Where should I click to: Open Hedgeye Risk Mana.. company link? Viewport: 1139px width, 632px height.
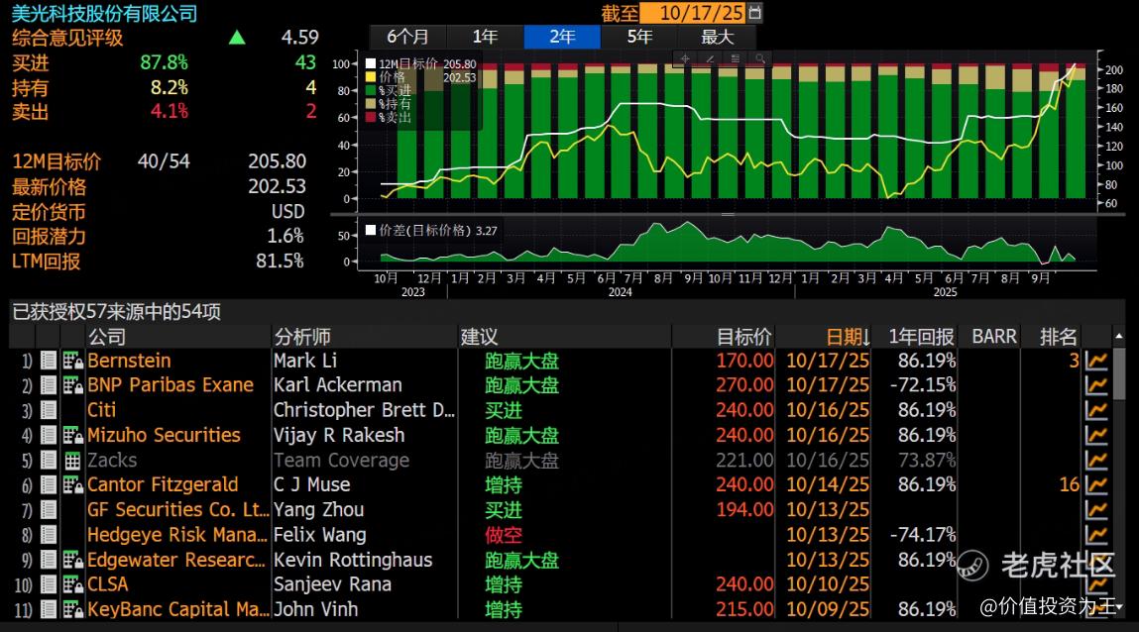[x=176, y=535]
